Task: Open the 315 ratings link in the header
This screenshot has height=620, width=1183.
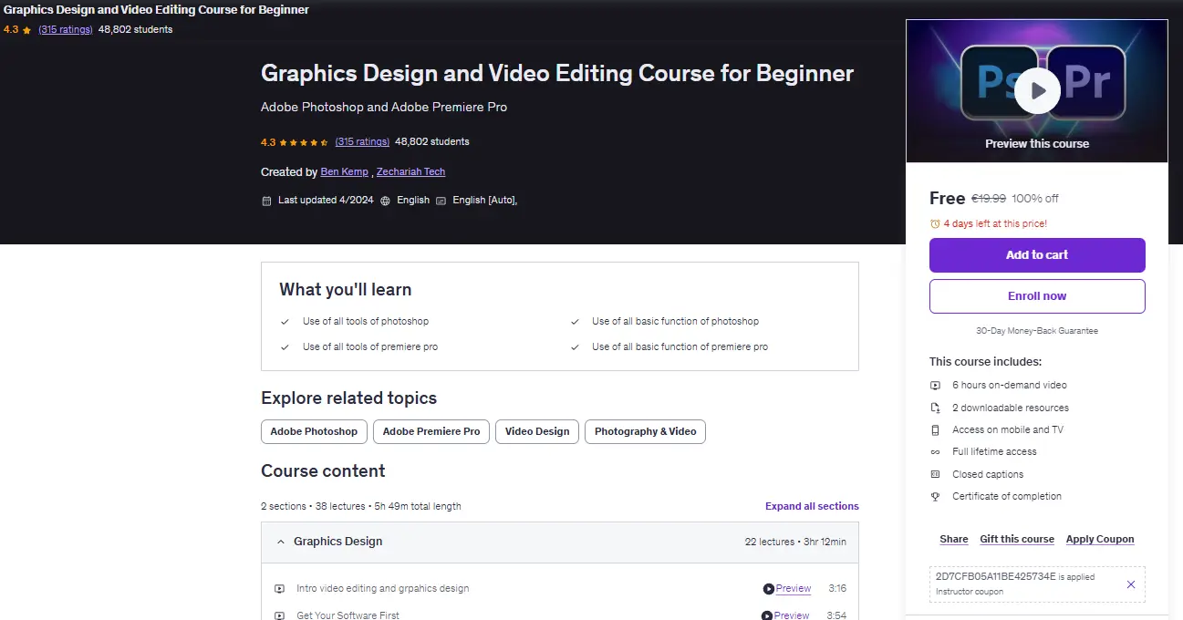Action: 362,142
